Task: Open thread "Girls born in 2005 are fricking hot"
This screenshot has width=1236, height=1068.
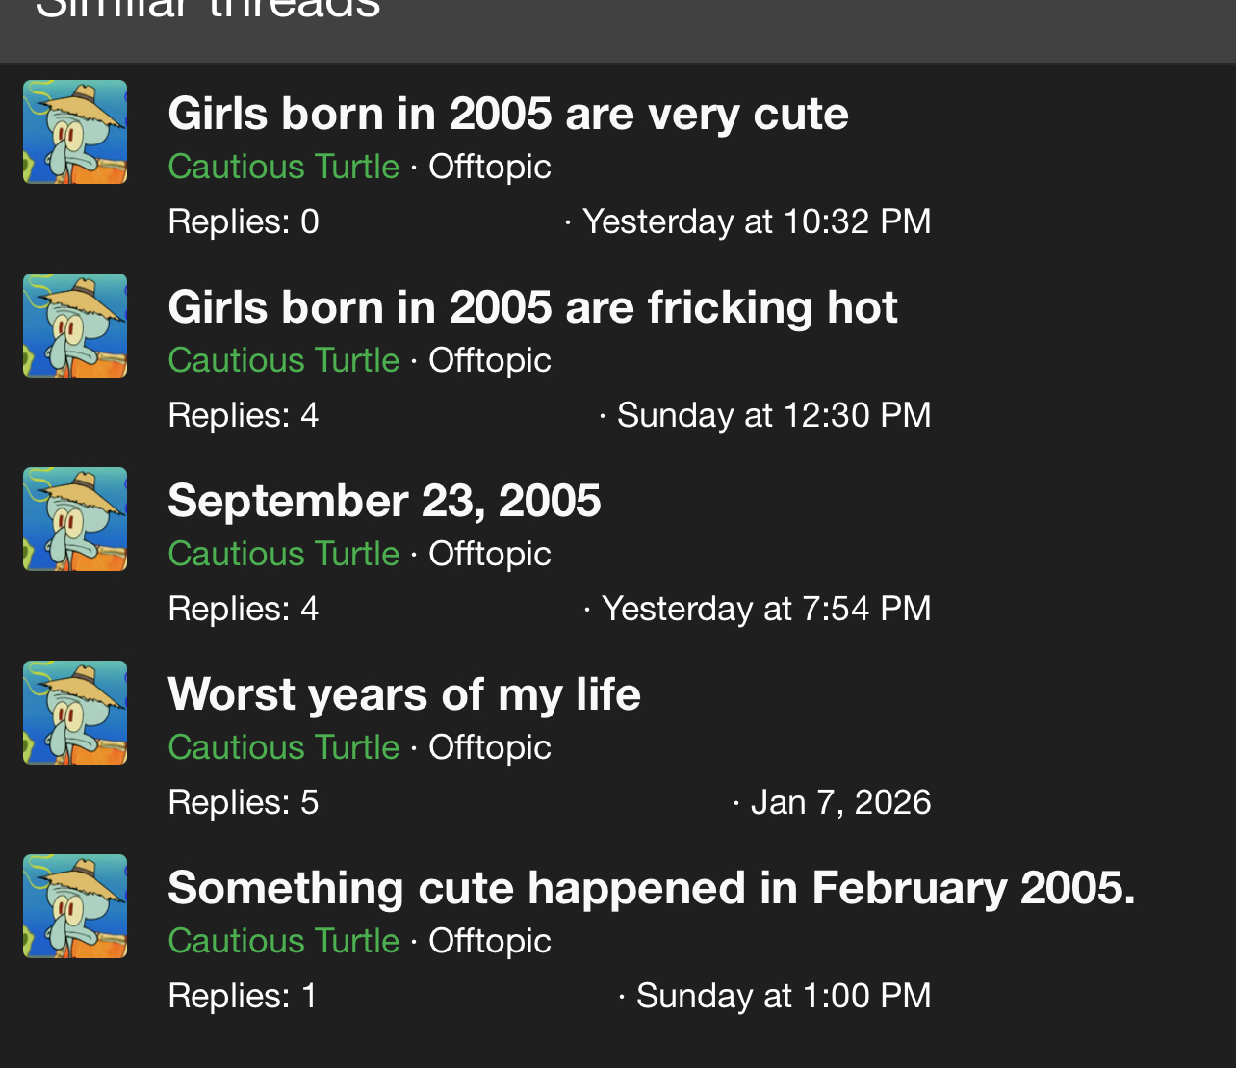Action: [532, 307]
